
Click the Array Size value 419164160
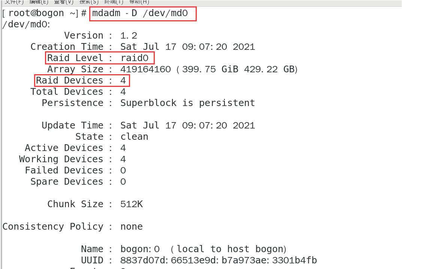coord(145,69)
